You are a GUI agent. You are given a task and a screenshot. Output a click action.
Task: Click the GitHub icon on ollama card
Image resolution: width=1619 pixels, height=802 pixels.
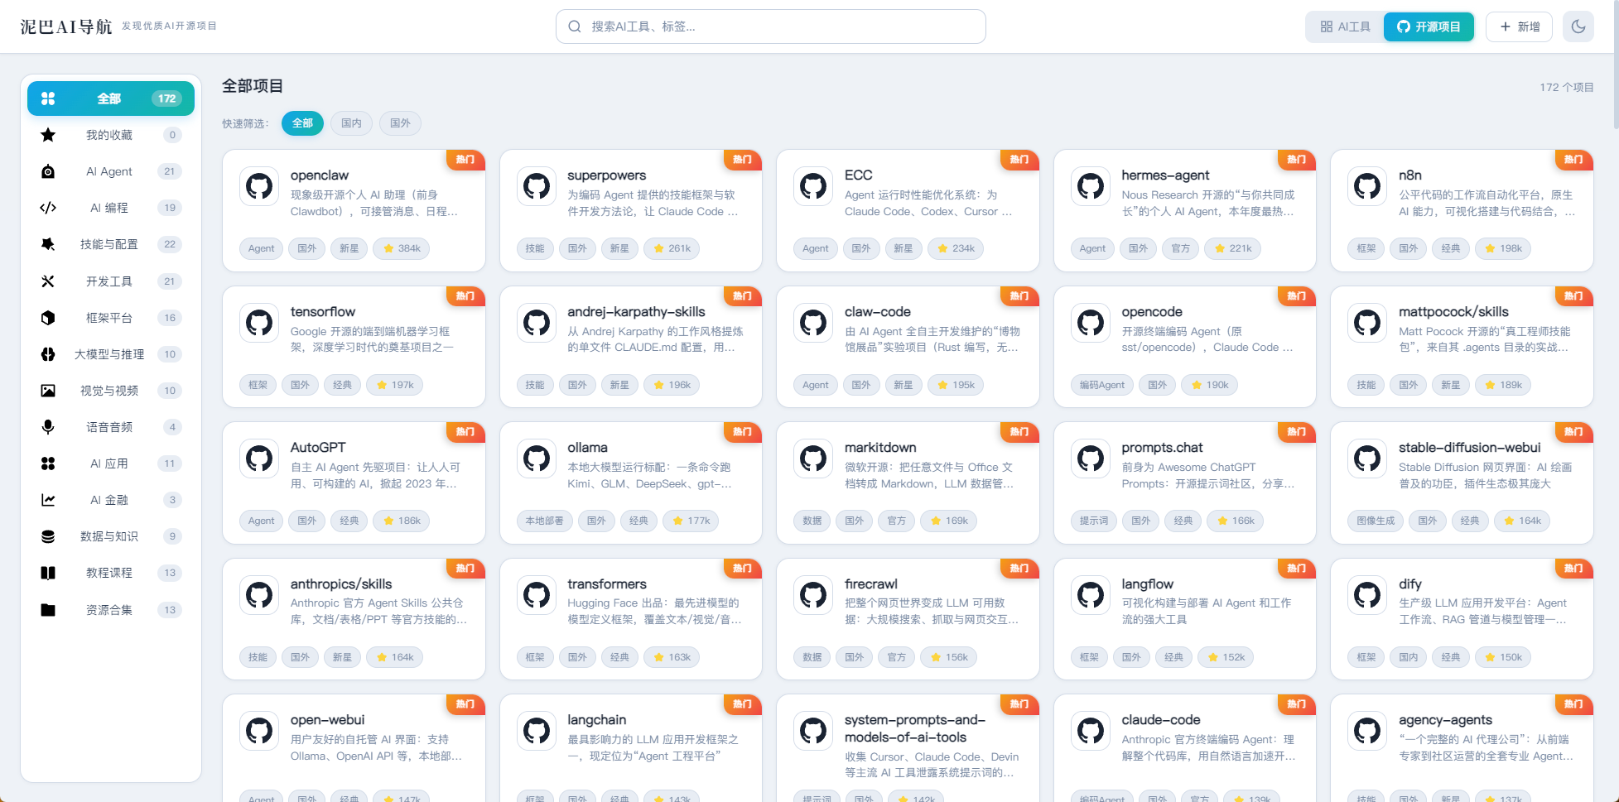(537, 459)
